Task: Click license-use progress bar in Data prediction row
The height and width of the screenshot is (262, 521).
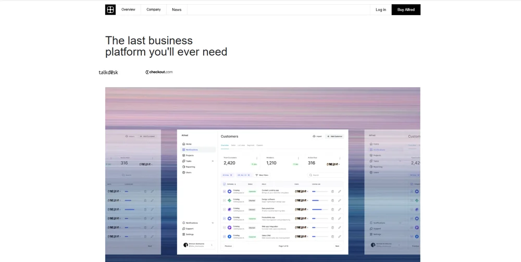Action: click(320, 209)
